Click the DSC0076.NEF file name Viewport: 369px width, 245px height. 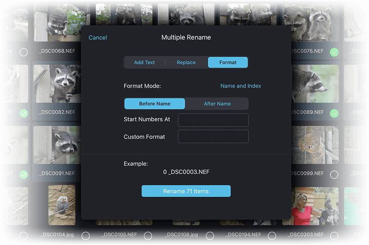[x=308, y=51]
